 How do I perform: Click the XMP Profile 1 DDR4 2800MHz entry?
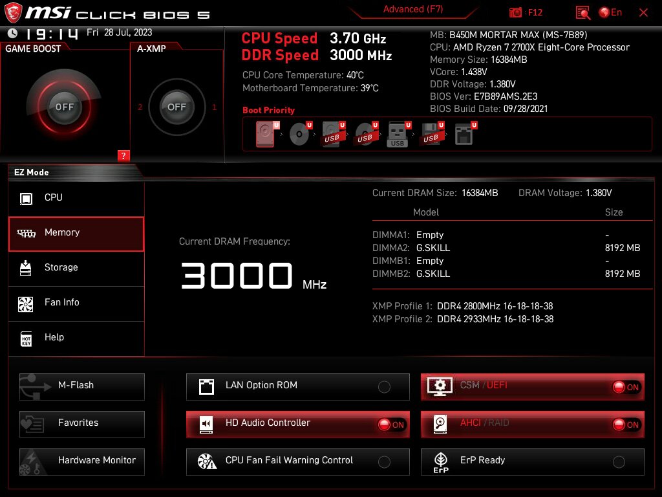(463, 306)
